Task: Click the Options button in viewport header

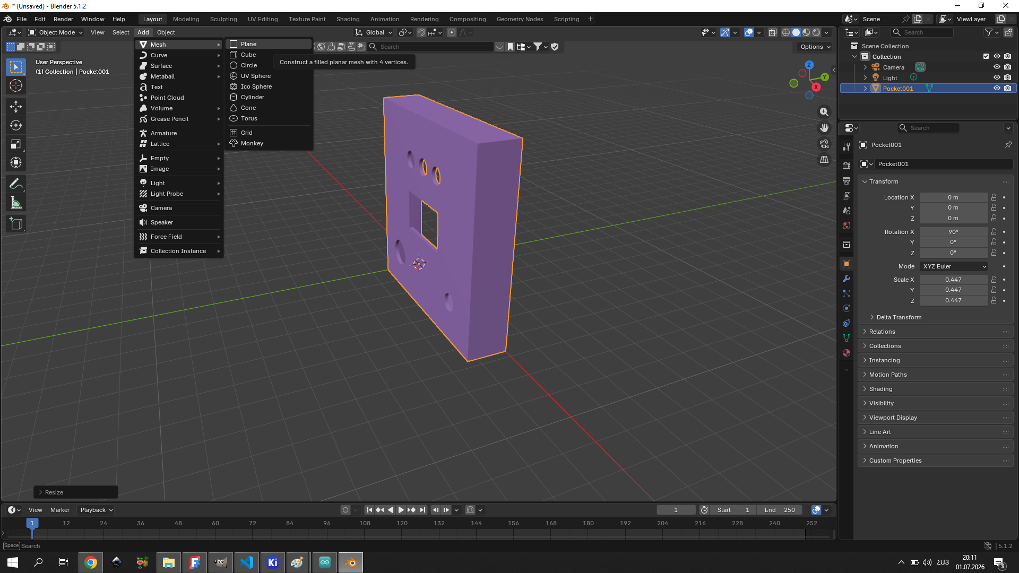Action: (x=816, y=47)
